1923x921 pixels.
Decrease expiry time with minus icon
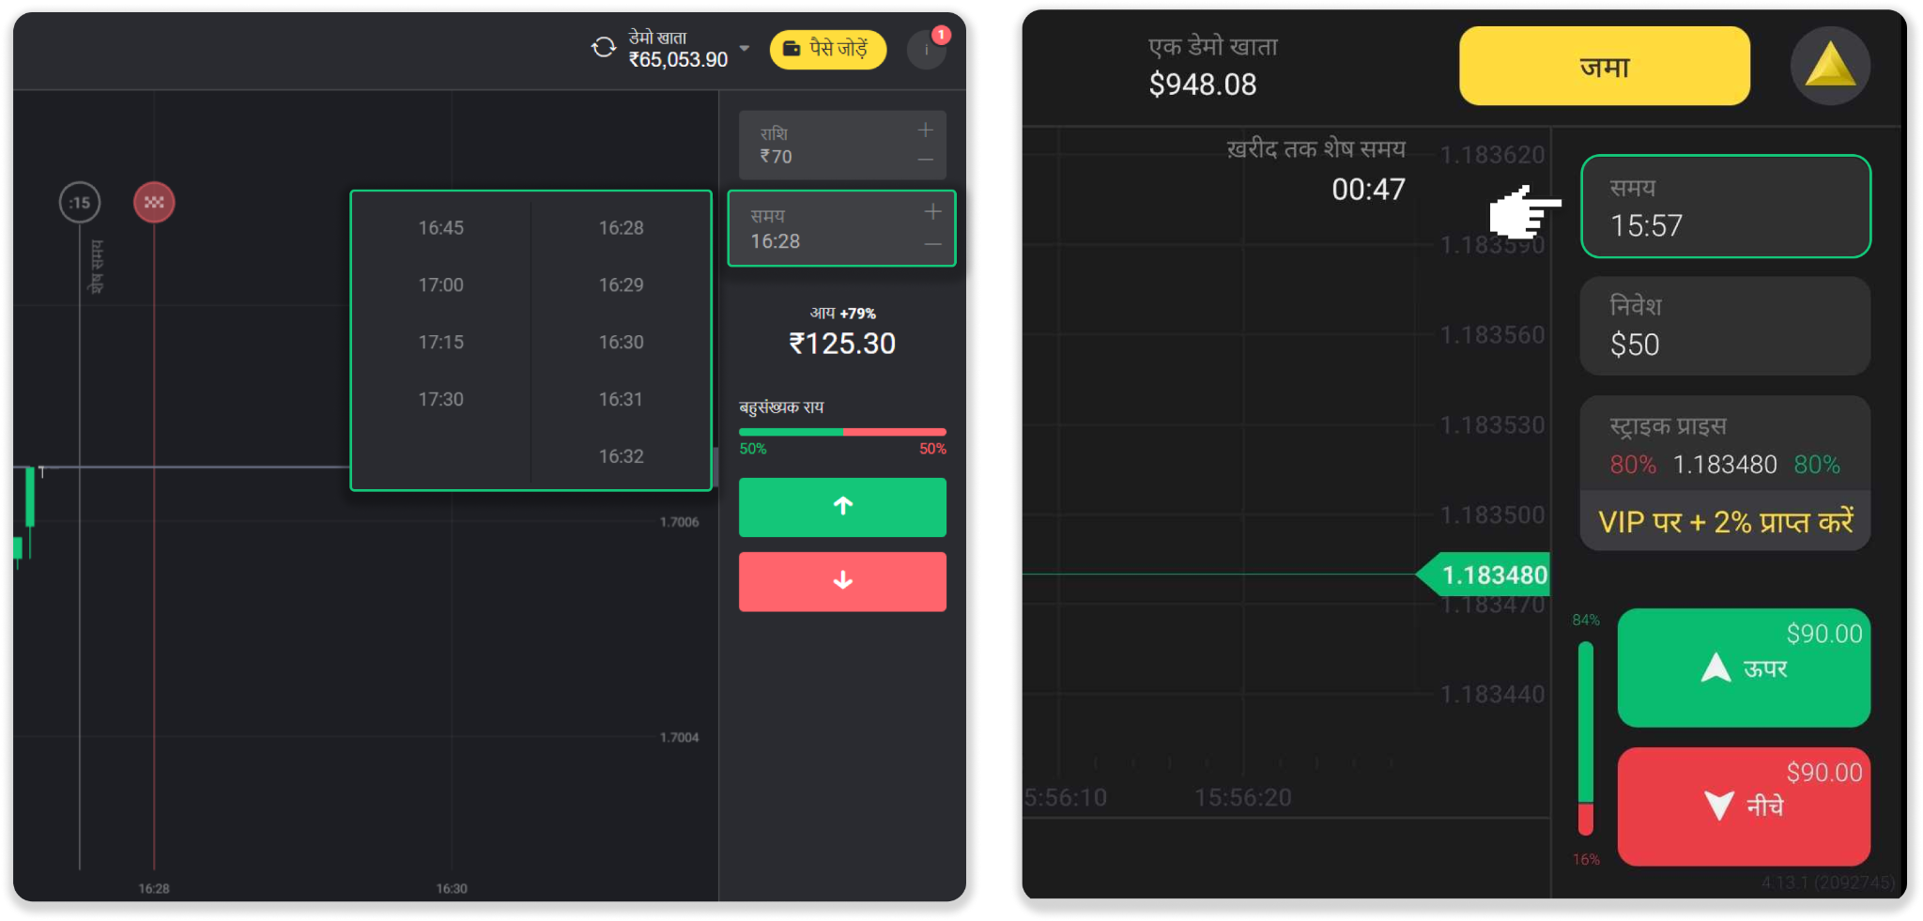932,244
